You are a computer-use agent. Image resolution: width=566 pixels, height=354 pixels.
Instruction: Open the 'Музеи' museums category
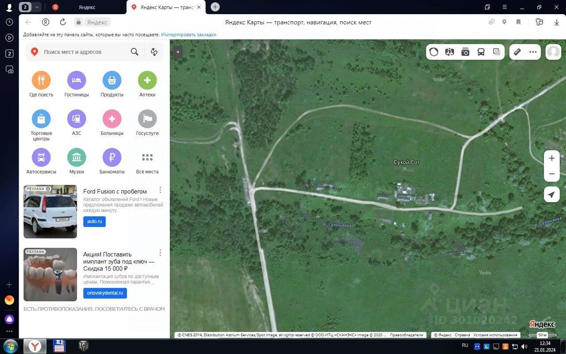[x=76, y=161]
